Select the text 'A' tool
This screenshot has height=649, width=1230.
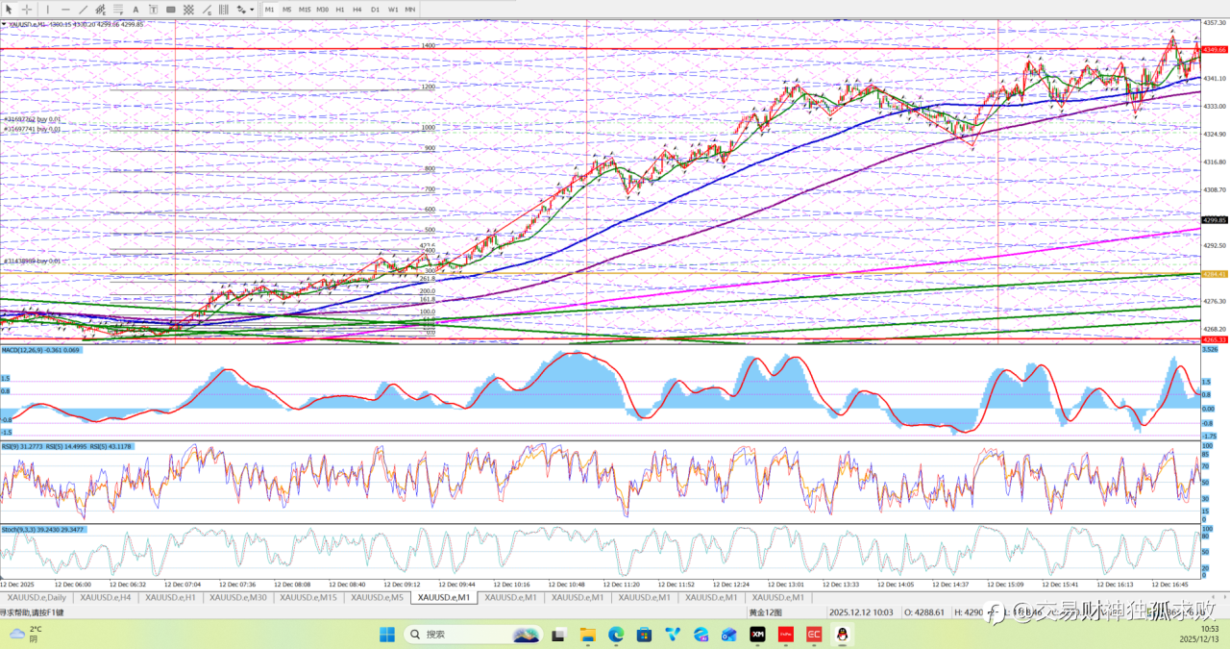(x=135, y=10)
